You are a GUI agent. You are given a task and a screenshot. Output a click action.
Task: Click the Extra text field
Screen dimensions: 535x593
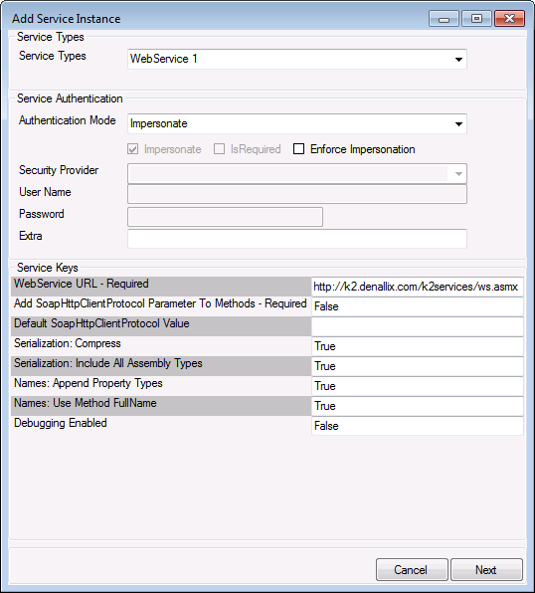tap(297, 239)
